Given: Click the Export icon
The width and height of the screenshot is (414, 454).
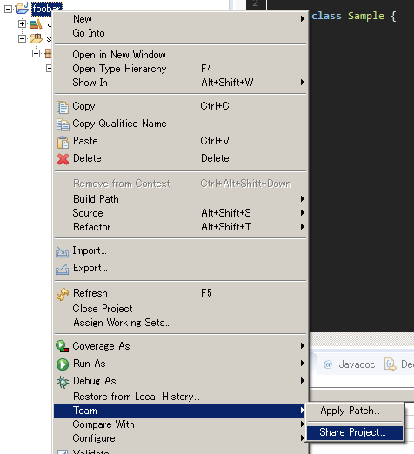Looking at the screenshot, I should tap(62, 269).
